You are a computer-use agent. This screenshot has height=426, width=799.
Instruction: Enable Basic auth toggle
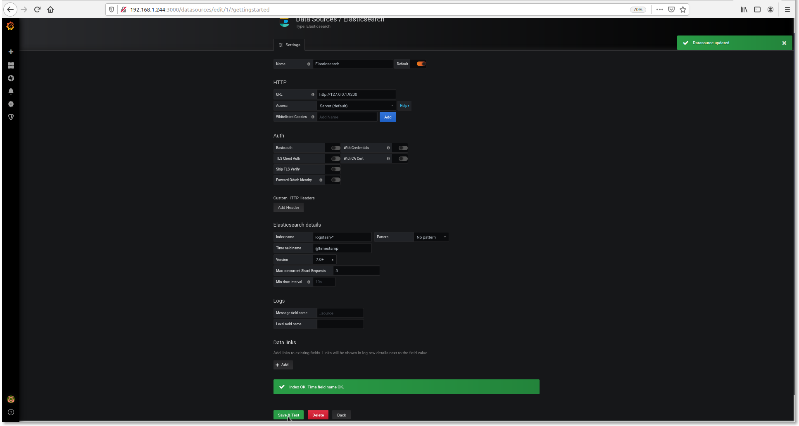[x=335, y=148]
